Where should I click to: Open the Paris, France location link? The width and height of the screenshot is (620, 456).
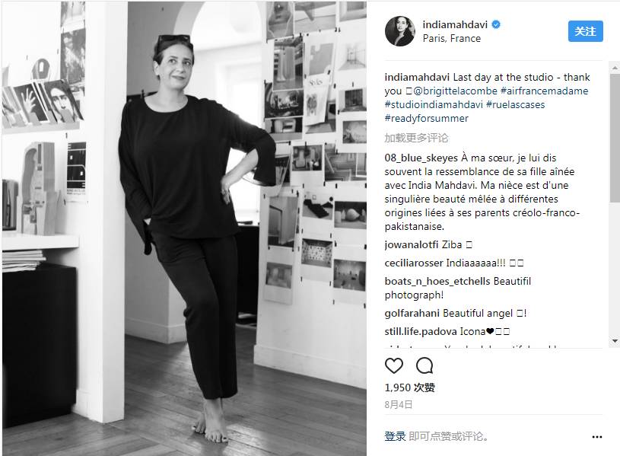click(452, 38)
